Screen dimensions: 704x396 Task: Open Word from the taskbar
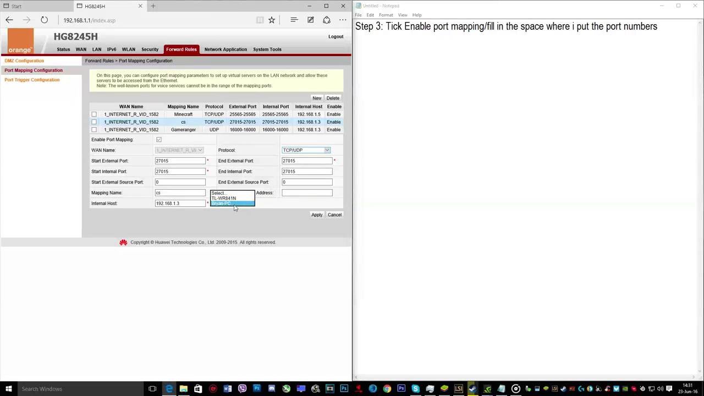(228, 389)
